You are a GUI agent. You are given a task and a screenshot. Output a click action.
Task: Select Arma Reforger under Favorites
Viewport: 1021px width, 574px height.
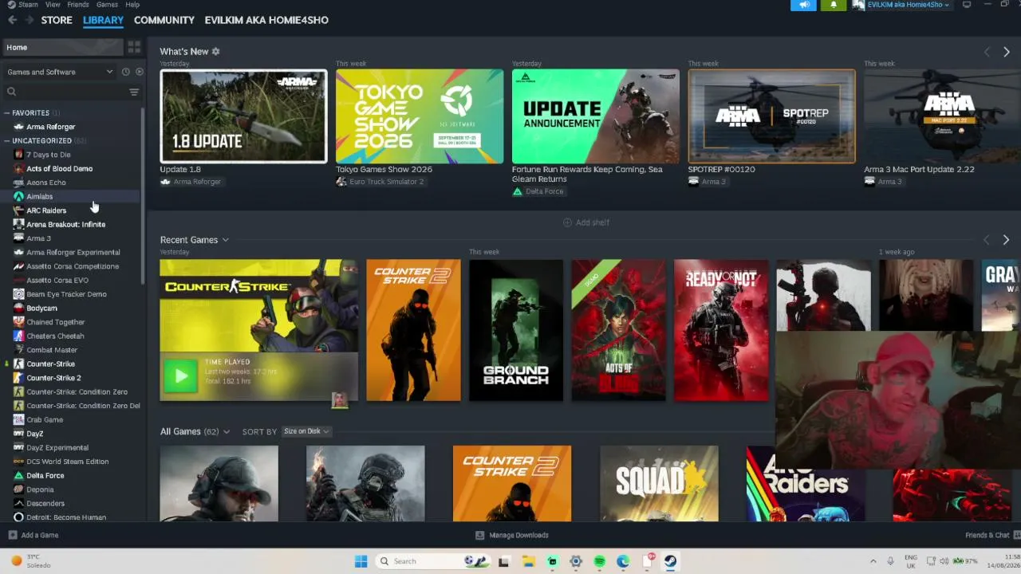point(51,127)
